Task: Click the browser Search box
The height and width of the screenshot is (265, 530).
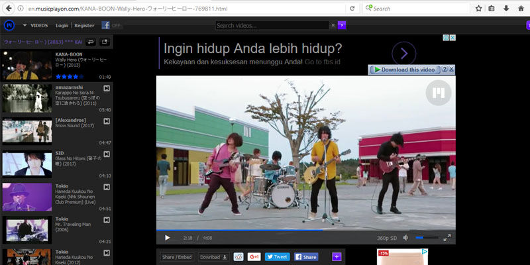Action: [417, 9]
